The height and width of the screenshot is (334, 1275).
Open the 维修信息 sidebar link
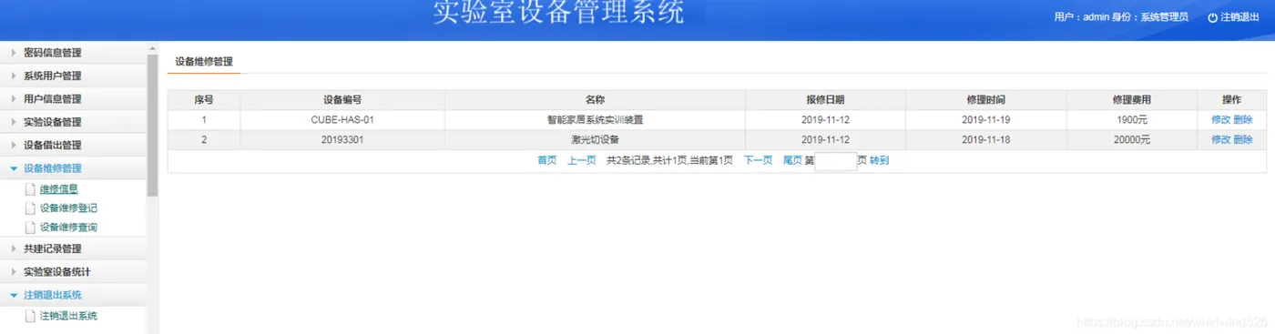point(59,189)
